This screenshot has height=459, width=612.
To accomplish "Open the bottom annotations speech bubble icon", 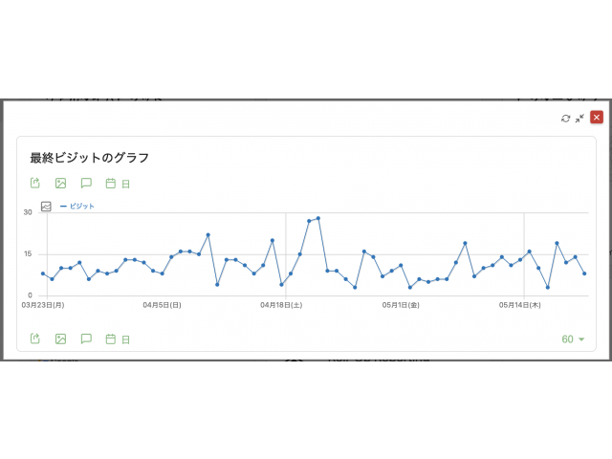I will [86, 339].
